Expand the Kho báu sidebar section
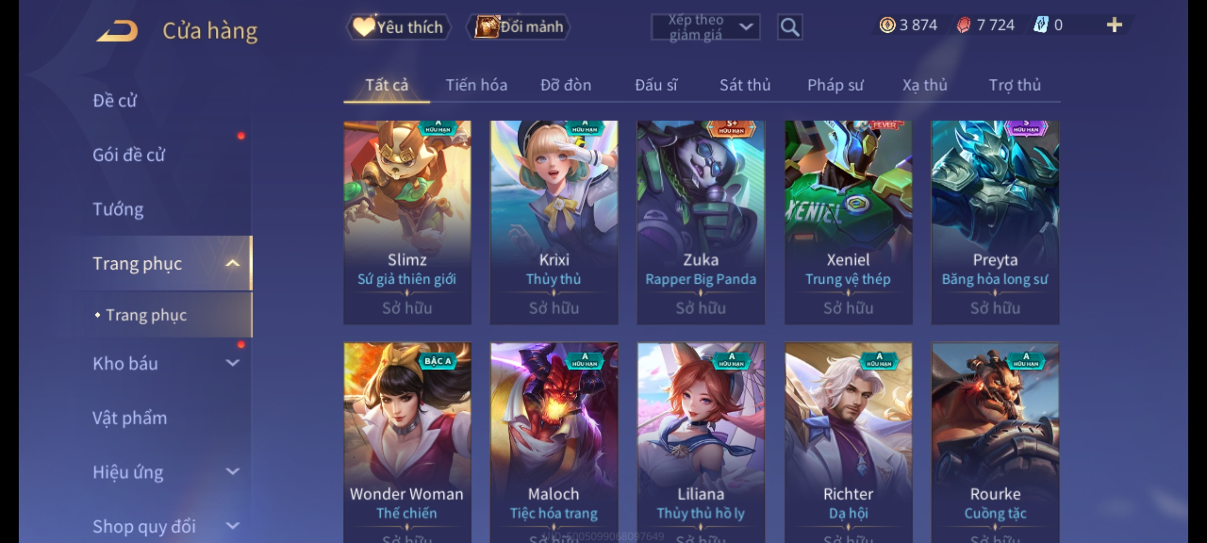The width and height of the screenshot is (1207, 543). point(232,363)
